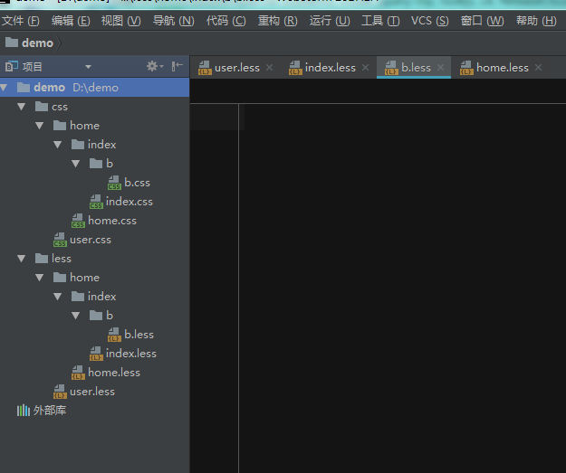
Task: Open the 视图 (V) menu
Action: click(121, 21)
